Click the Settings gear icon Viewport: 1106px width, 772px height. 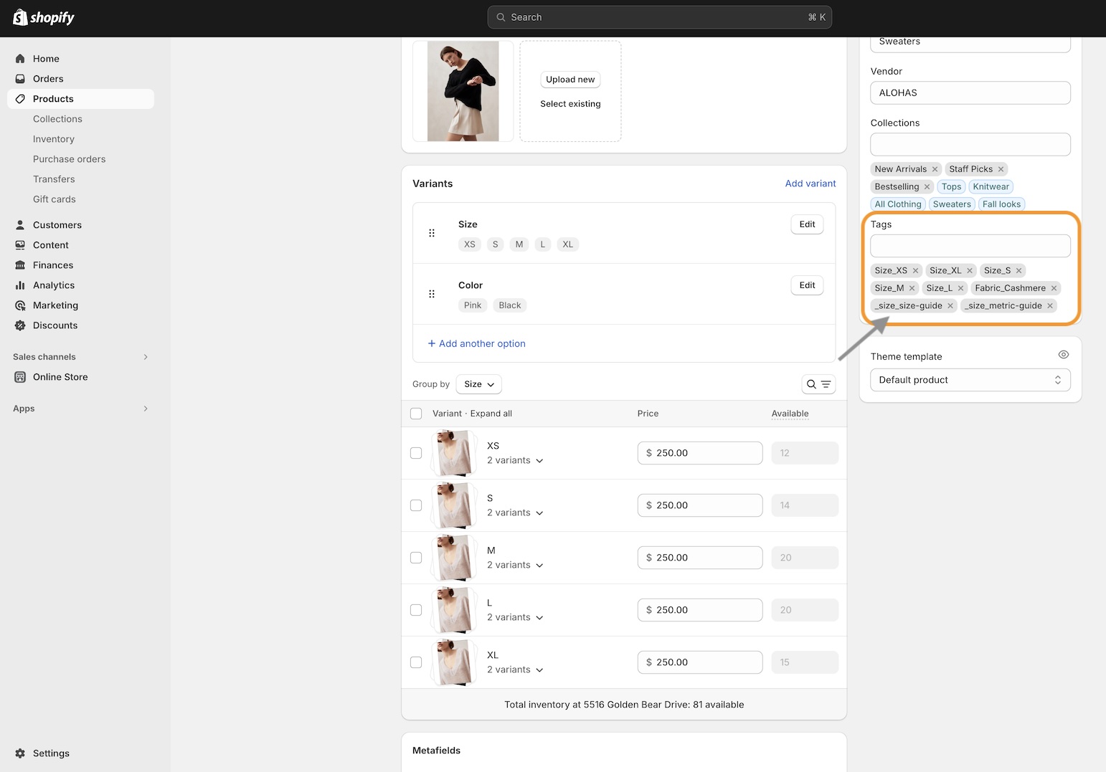20,753
